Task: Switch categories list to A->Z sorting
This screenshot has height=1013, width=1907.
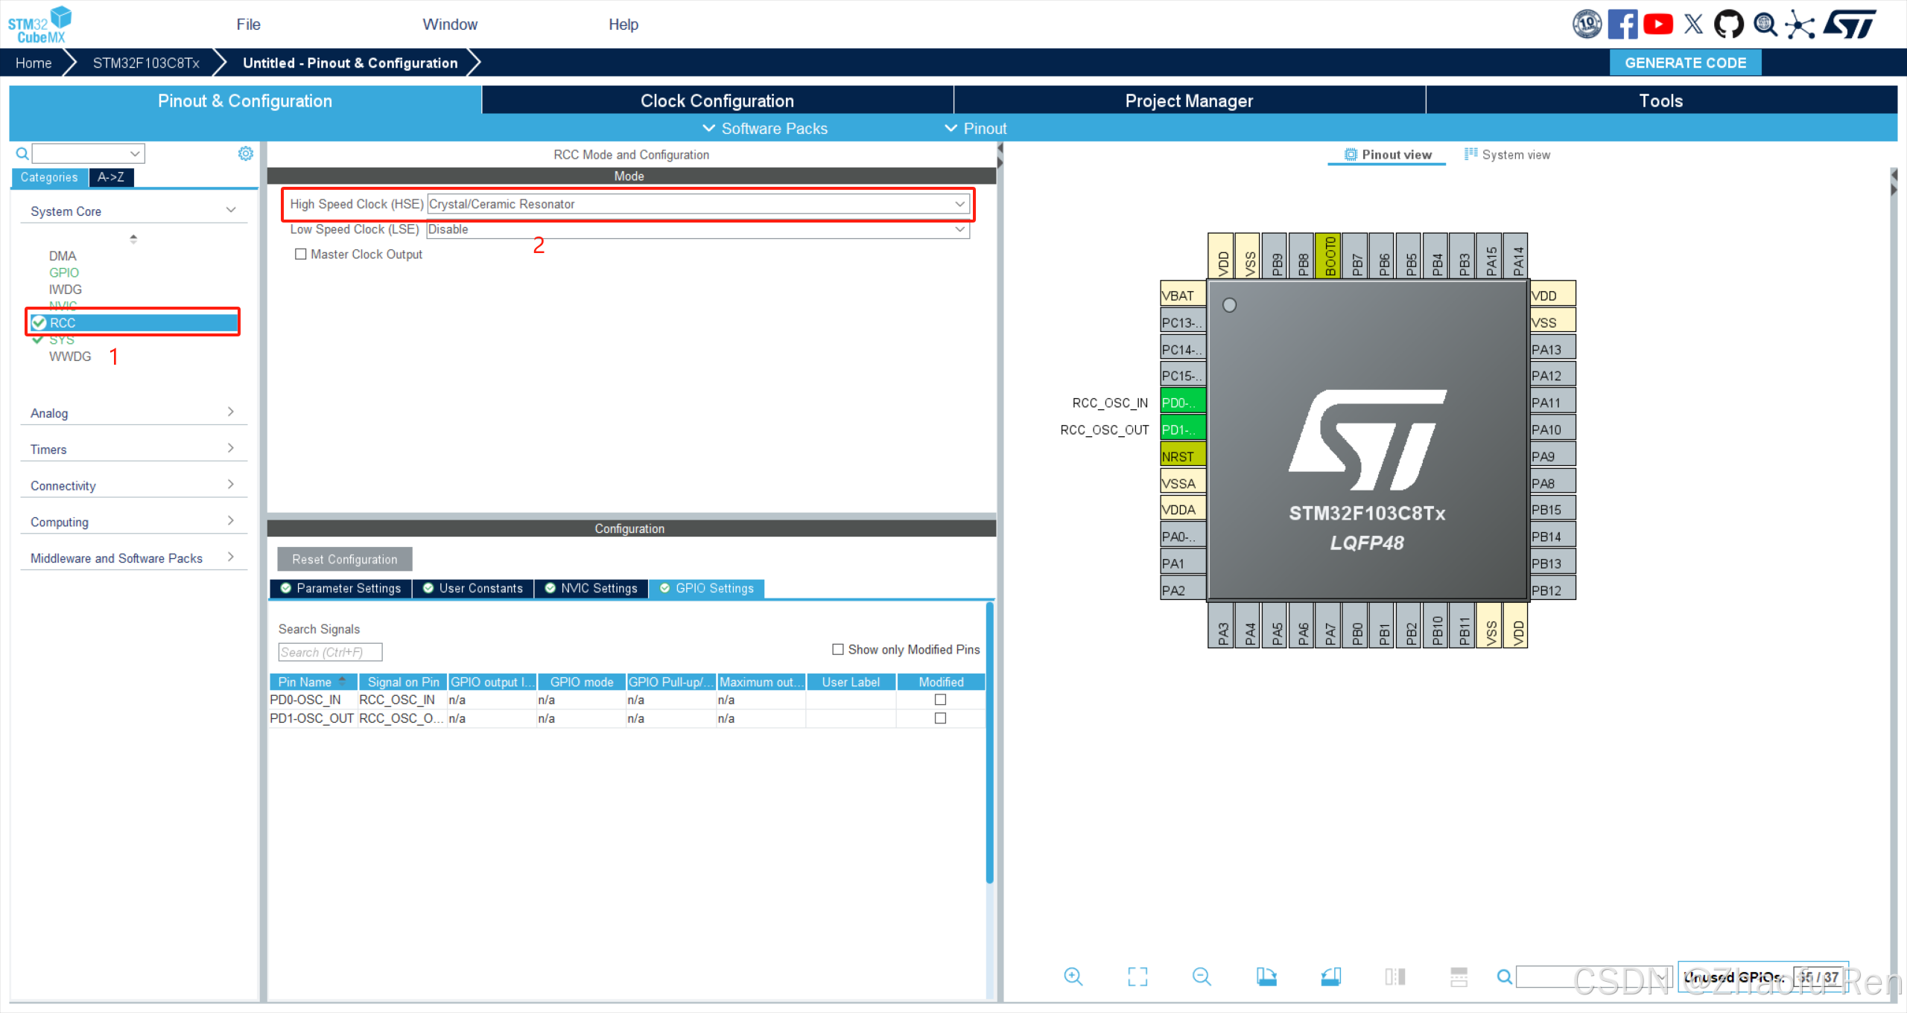Action: (x=111, y=177)
